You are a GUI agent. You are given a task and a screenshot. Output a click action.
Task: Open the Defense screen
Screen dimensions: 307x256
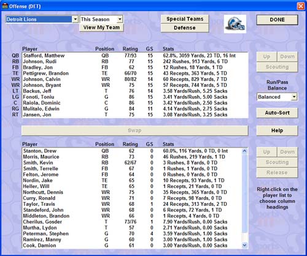click(185, 28)
